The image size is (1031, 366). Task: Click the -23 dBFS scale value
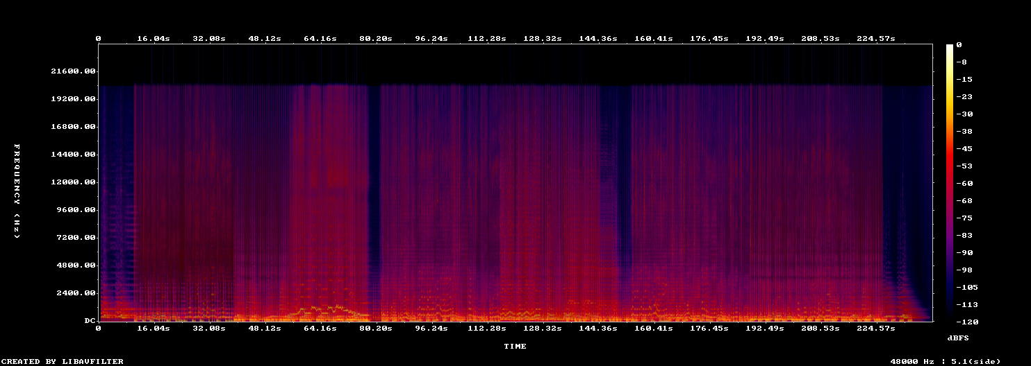pos(964,96)
